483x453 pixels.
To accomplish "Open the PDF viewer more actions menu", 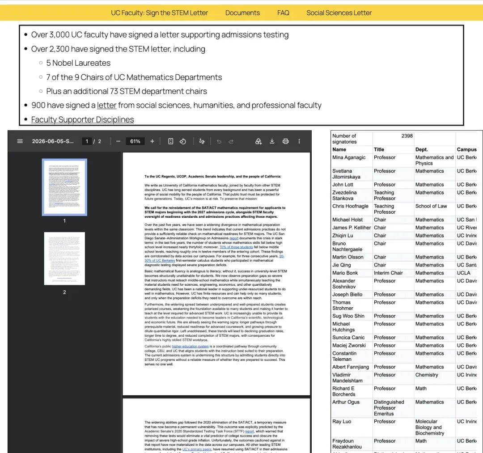I will pyautogui.click(x=299, y=141).
